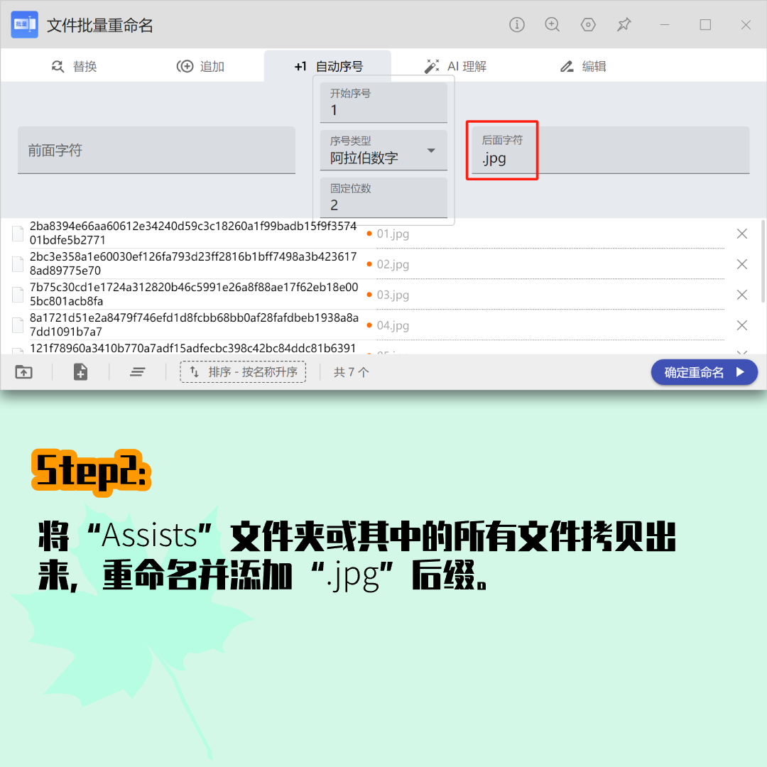Screen dimensions: 767x767
Task: Open the AI 理解 tab
Action: 455,67
